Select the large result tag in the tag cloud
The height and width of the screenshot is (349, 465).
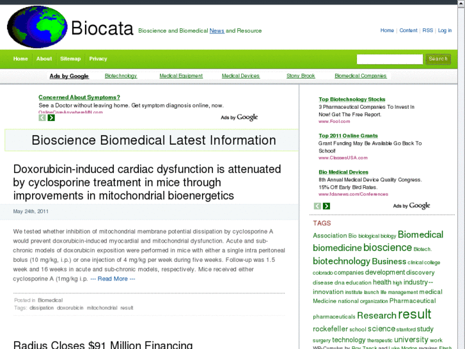(414, 314)
